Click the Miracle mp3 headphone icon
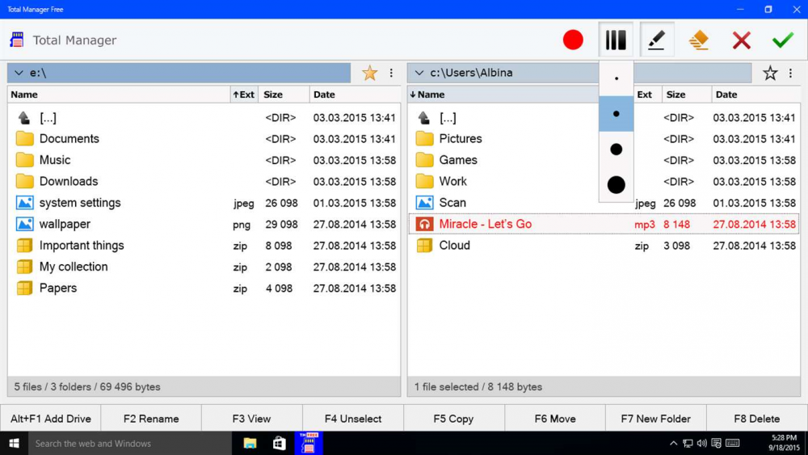 (x=424, y=224)
